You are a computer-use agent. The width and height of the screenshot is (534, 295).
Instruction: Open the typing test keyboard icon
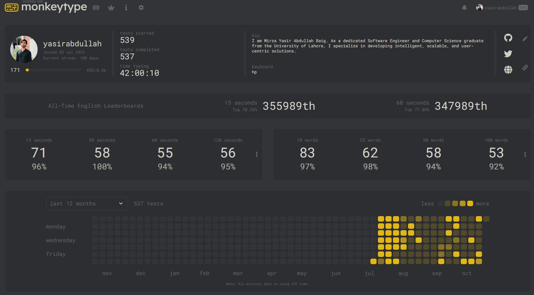coord(96,8)
